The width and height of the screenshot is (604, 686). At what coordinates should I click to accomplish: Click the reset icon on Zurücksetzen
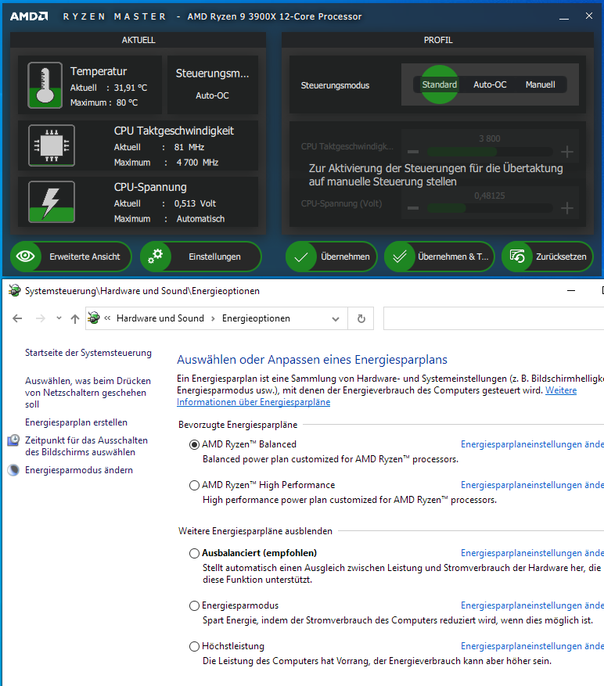[517, 257]
